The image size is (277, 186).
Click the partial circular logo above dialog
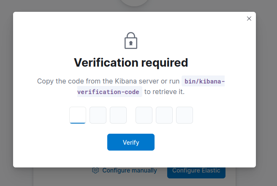point(134,3)
